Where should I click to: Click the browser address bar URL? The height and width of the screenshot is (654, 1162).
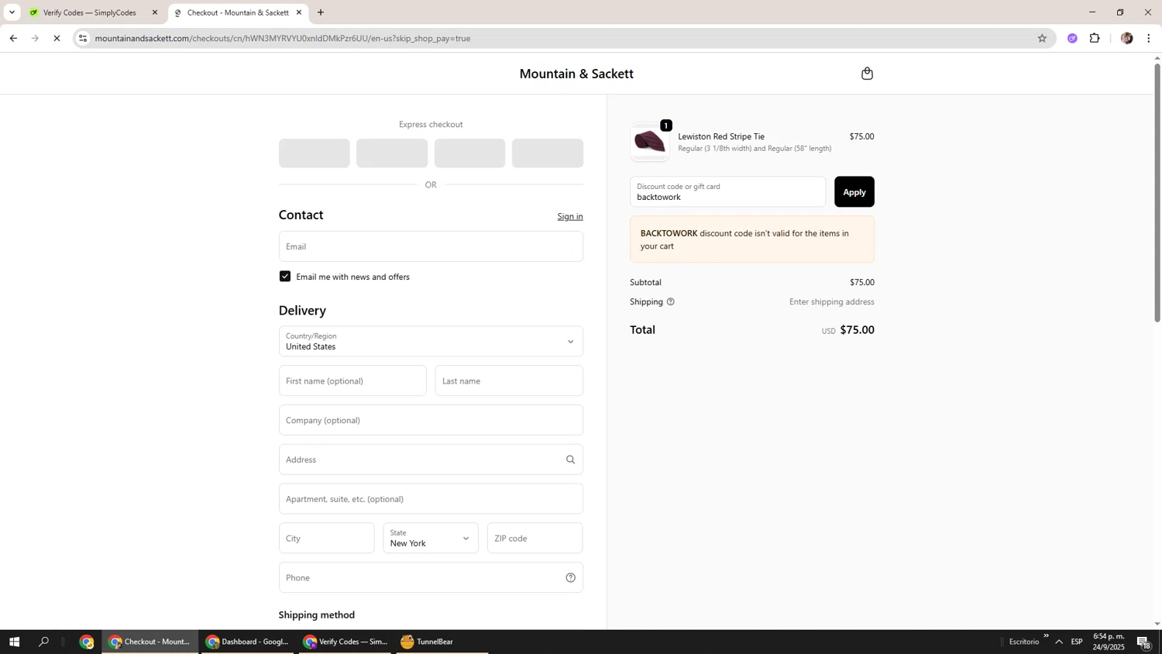pyautogui.click(x=283, y=38)
